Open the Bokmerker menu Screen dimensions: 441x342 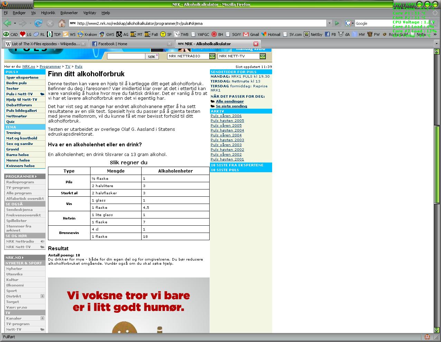click(69, 13)
